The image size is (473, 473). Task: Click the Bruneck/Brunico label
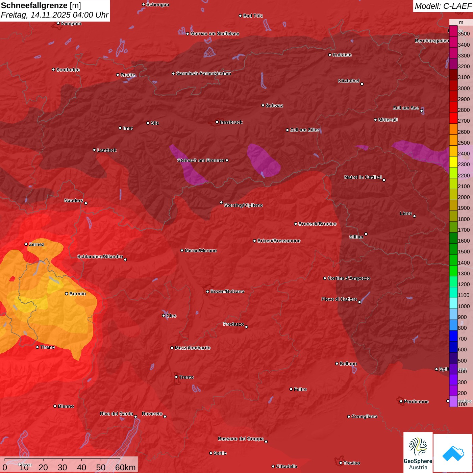click(318, 224)
